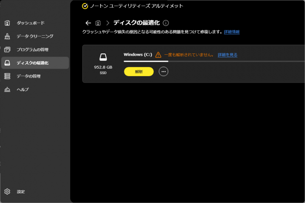Click the orange warning triangle icon
Viewport: 305px width, 203px height.
158,55
